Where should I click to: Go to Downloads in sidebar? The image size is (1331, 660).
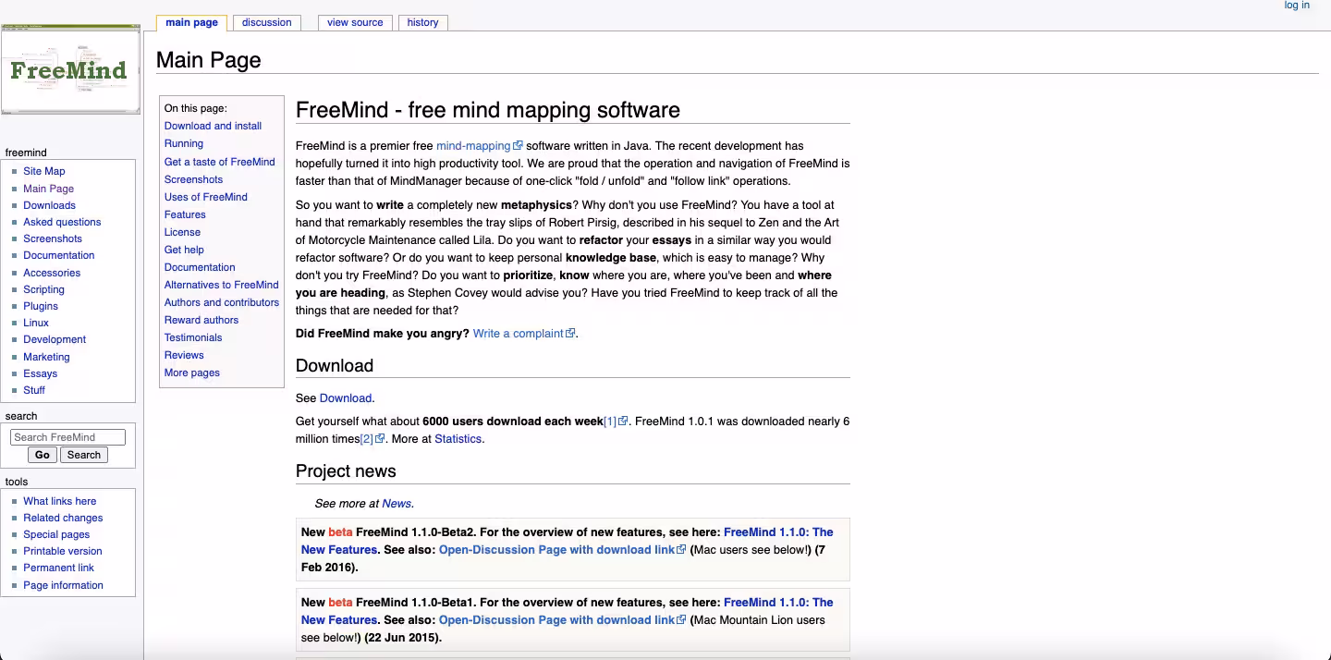[x=50, y=205]
